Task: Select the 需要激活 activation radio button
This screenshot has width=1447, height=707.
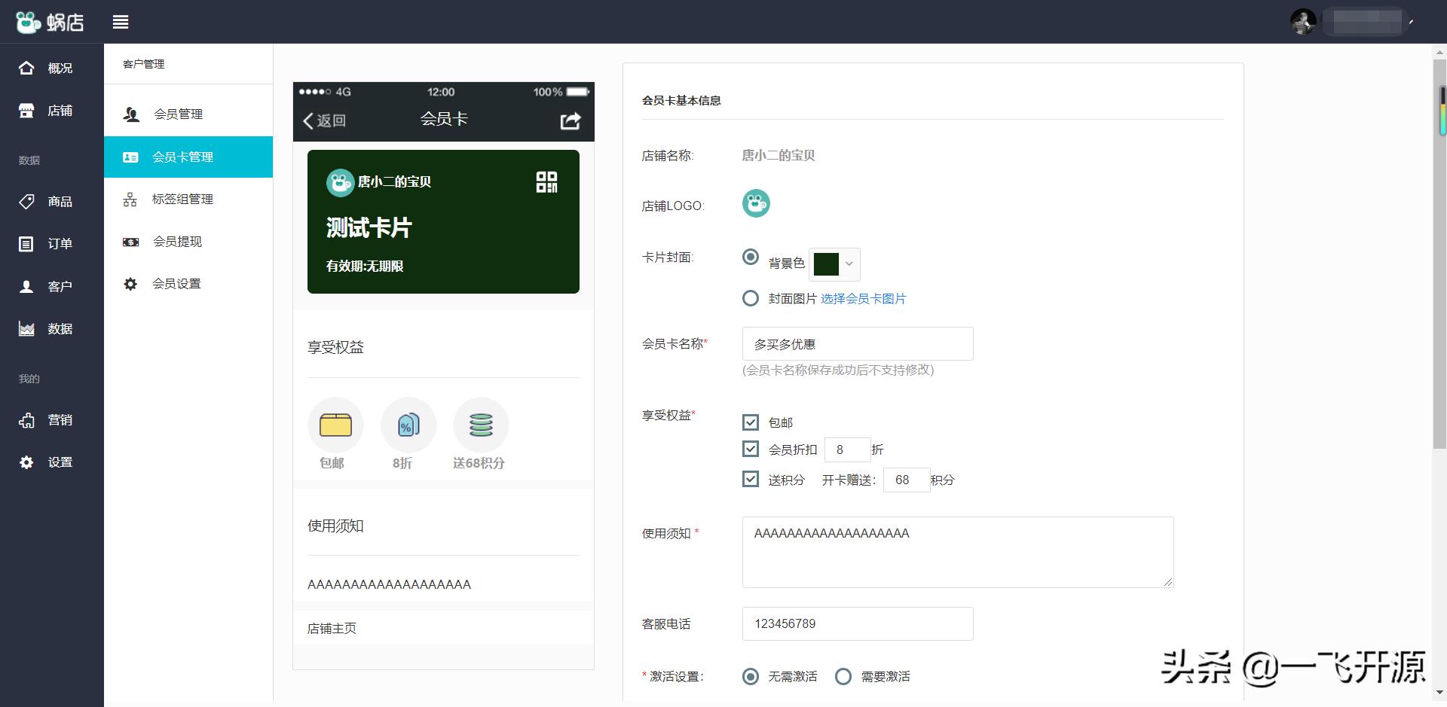Action: [843, 676]
